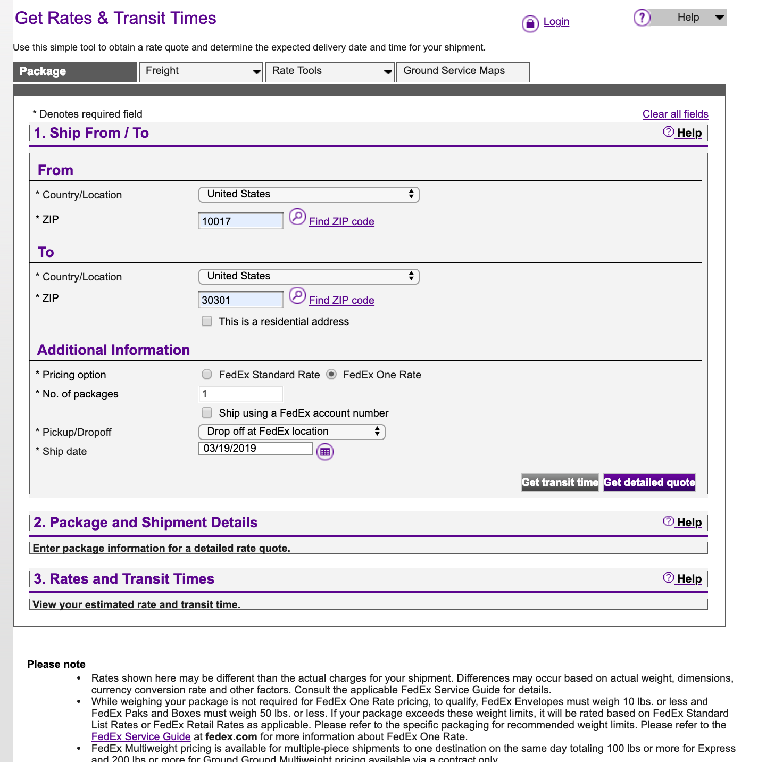Click '2. Package and Shipment Details' heading
The image size is (758, 762).
[146, 523]
